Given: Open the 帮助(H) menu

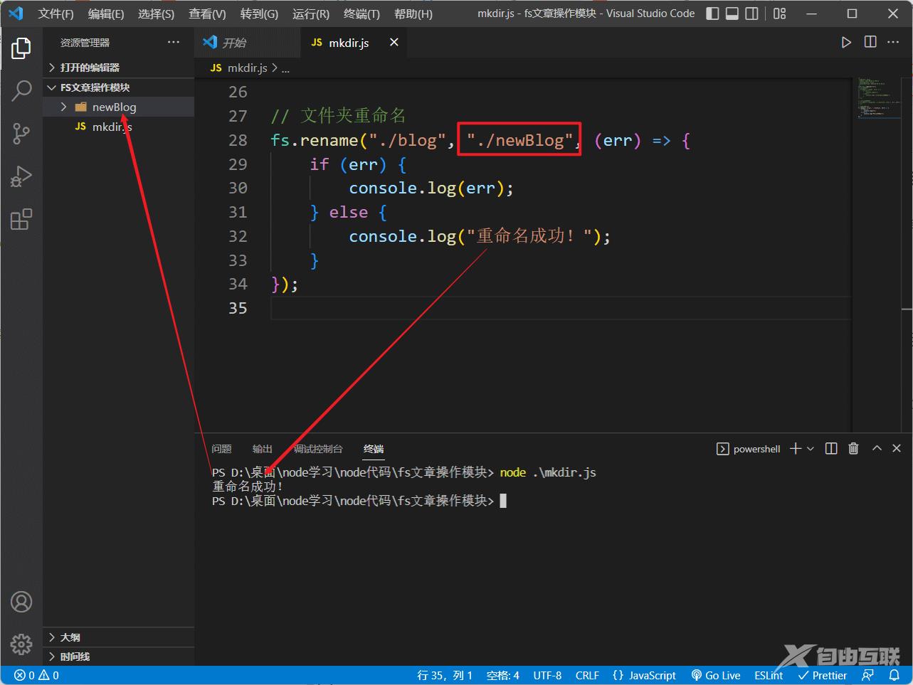Looking at the screenshot, I should pyautogui.click(x=413, y=14).
